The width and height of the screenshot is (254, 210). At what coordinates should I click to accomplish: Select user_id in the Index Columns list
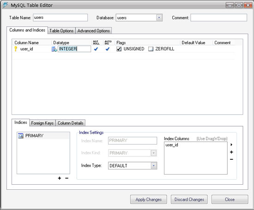172,145
